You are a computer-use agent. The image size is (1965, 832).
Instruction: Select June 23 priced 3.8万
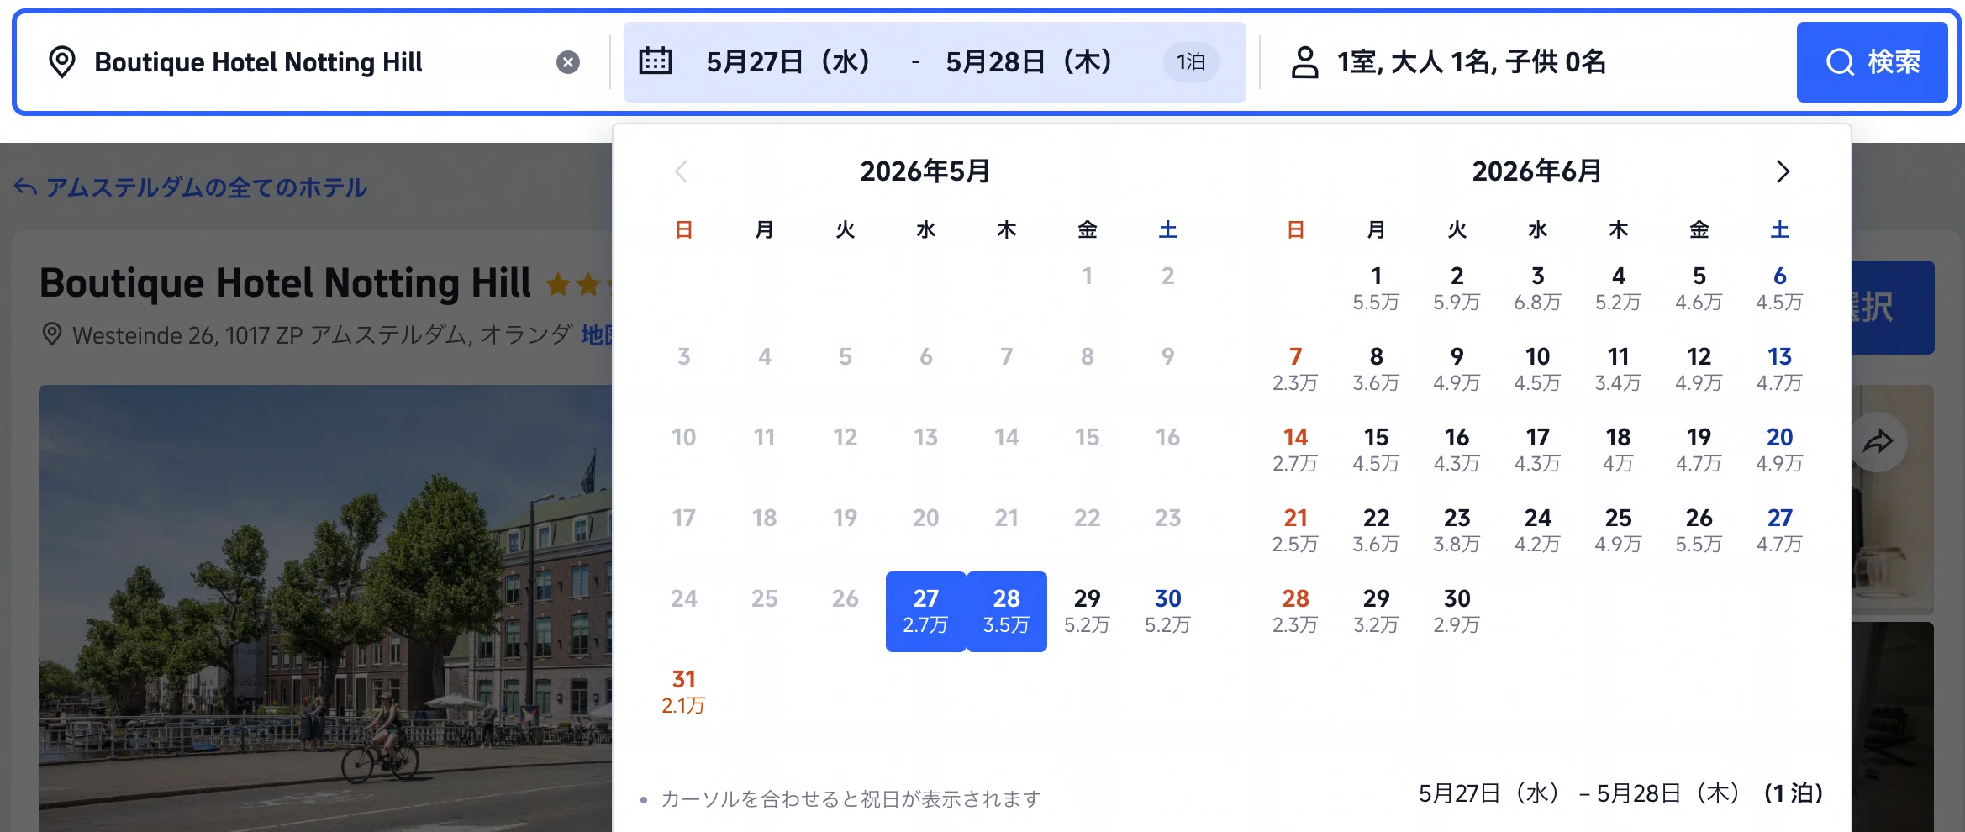click(x=1457, y=530)
